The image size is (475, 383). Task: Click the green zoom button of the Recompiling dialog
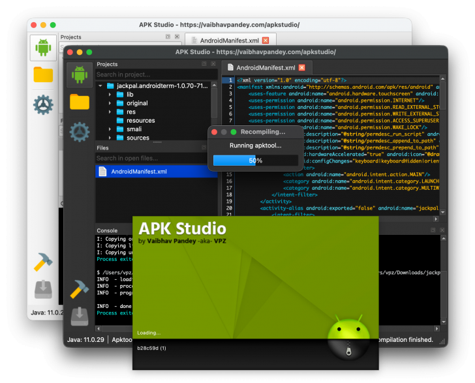(234, 132)
